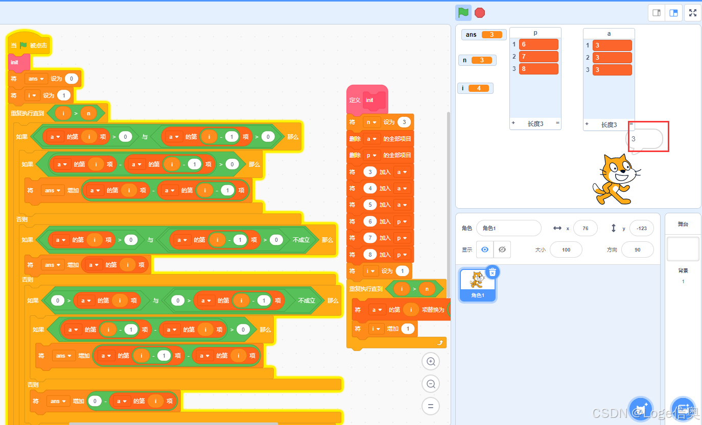Select the 角色1 sprite thumbnail
The width and height of the screenshot is (702, 425).
point(477,285)
